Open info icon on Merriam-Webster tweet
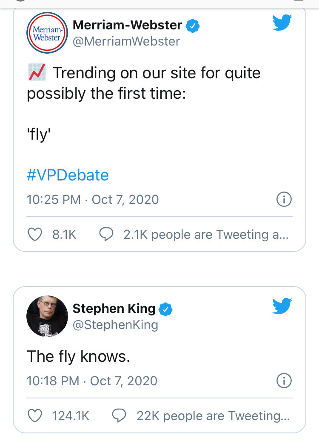Screen dimensions: 319x441 click(x=284, y=199)
